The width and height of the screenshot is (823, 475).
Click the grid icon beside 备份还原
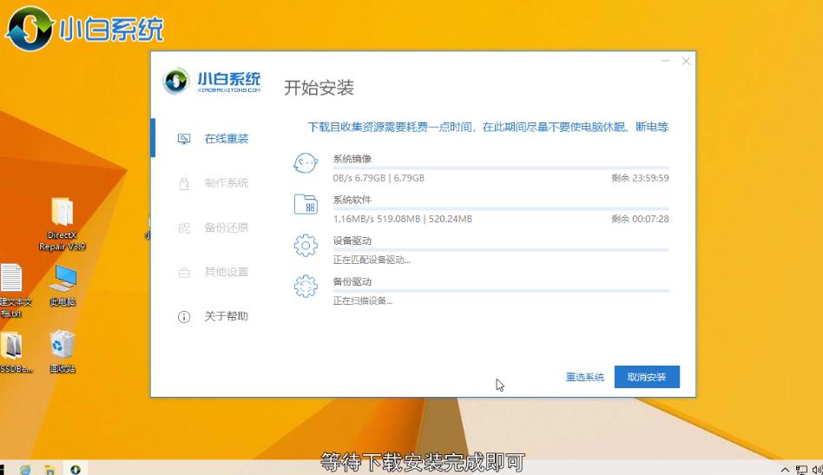[x=184, y=228]
